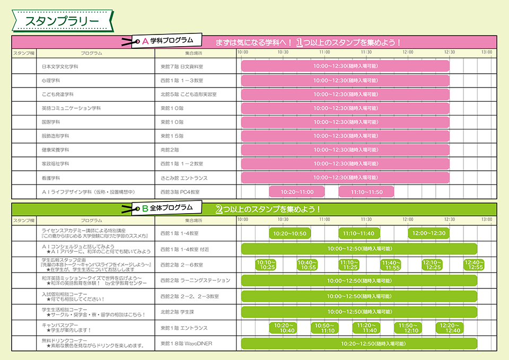Choose the 10:40~10:55 student staff talk slot
The height and width of the screenshot is (360, 509).
click(x=307, y=265)
